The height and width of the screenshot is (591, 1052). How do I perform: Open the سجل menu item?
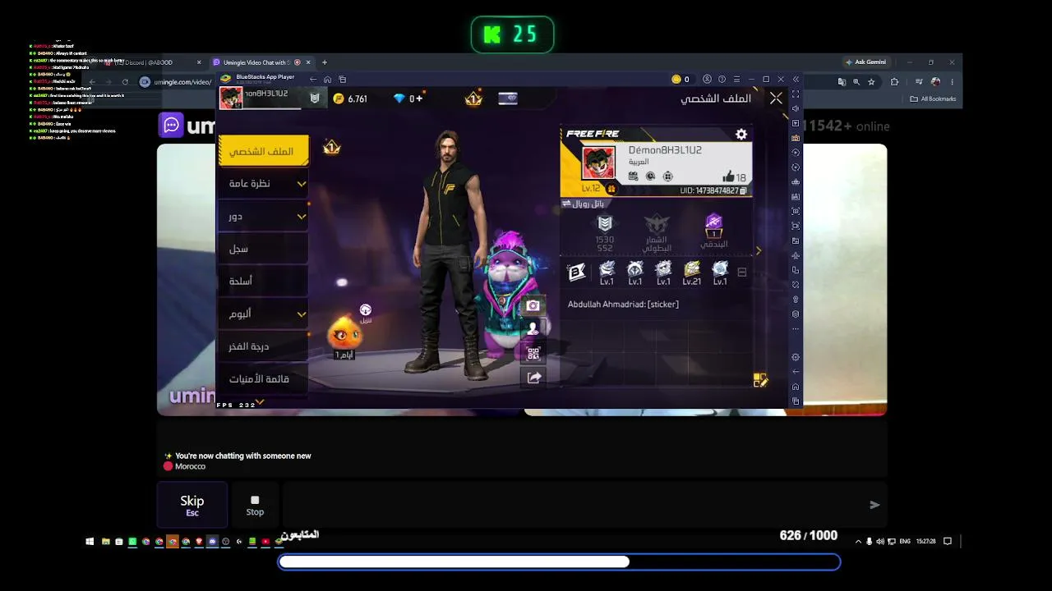click(263, 249)
